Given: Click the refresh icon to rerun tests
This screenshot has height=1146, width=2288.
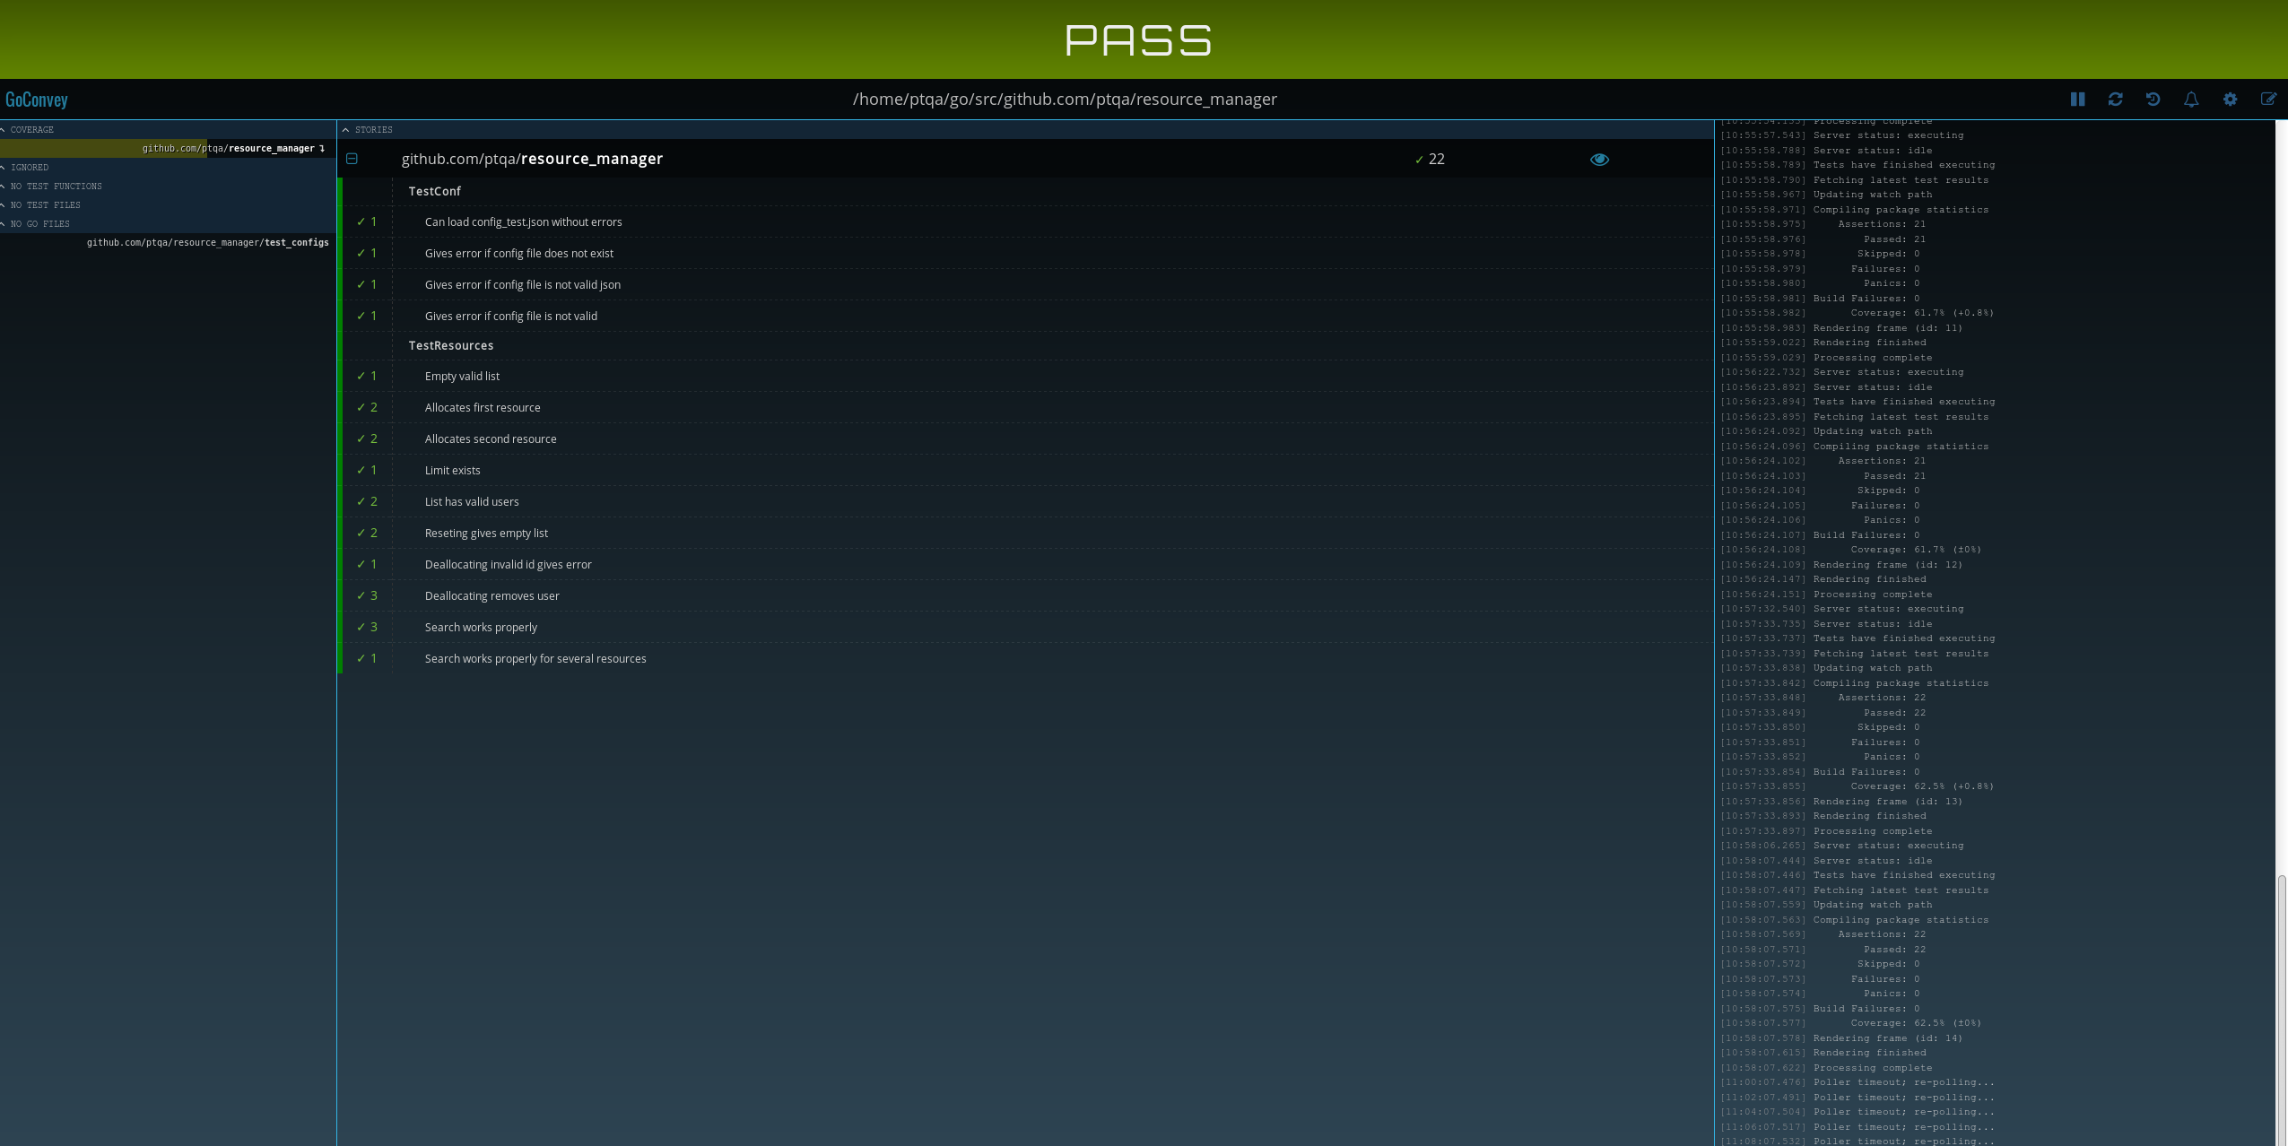Looking at the screenshot, I should (2115, 100).
